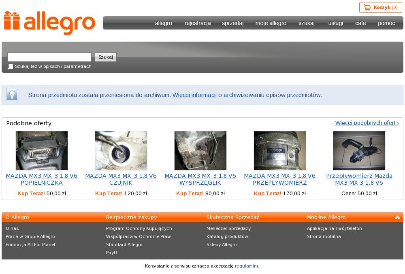Open the Więcej informacji link
Screen dimensions: 405x274
[194, 95]
